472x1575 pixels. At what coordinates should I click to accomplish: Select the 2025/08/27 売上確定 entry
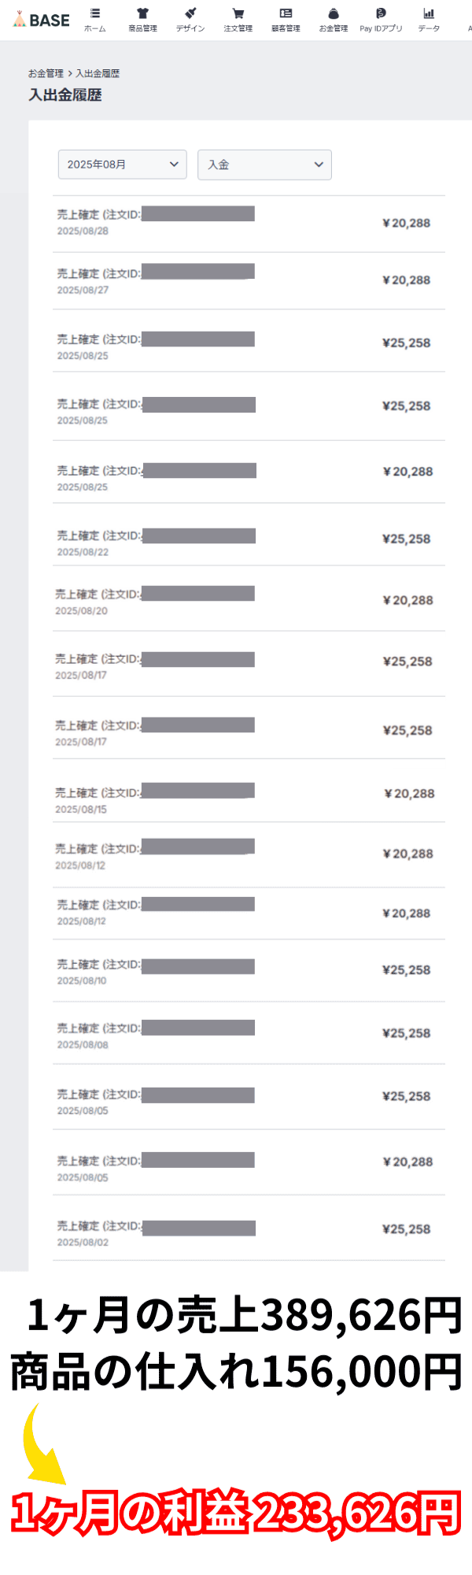tap(249, 281)
